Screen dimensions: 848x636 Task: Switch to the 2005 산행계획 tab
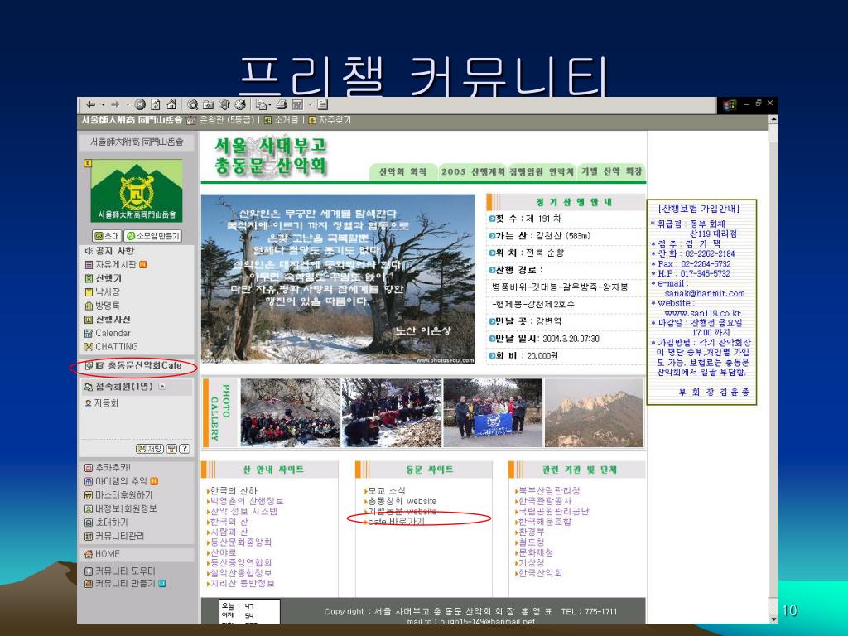pyautogui.click(x=473, y=171)
